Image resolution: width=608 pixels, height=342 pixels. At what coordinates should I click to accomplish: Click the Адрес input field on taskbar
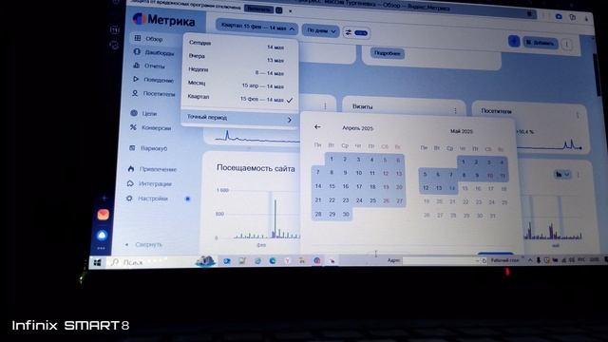pos(440,260)
